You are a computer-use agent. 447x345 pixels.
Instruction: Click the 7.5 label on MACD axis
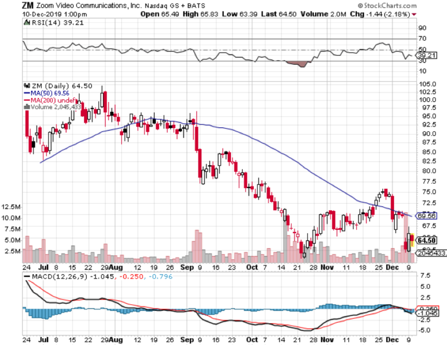425,275
